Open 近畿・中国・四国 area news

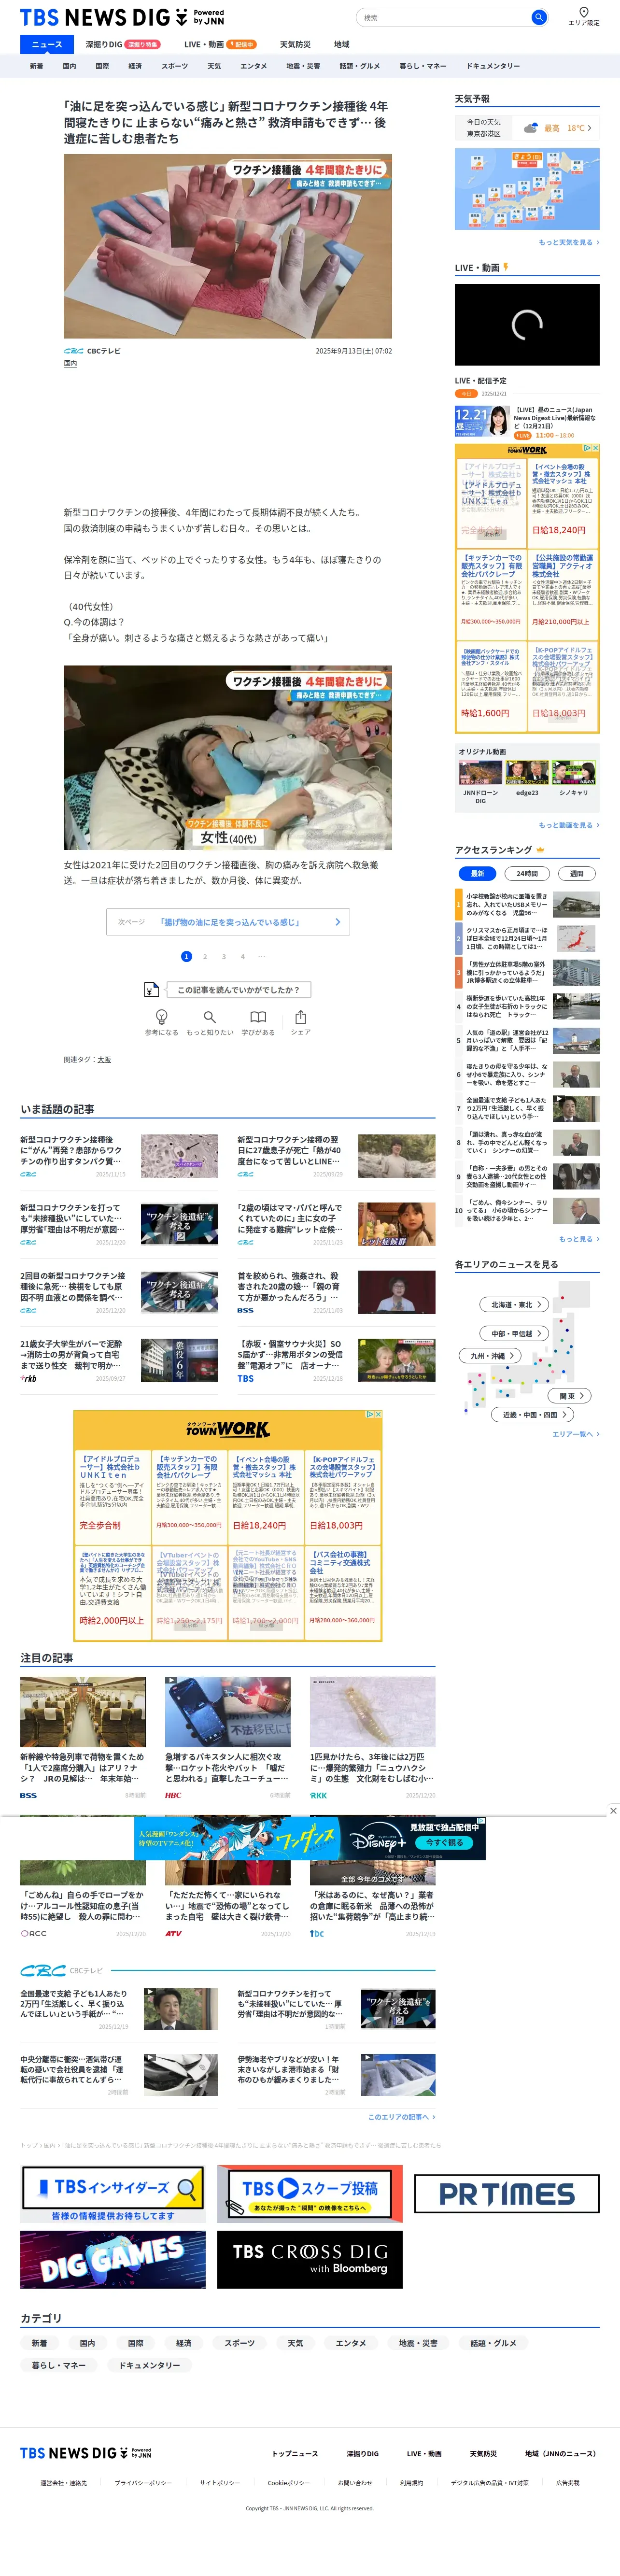point(532,1415)
